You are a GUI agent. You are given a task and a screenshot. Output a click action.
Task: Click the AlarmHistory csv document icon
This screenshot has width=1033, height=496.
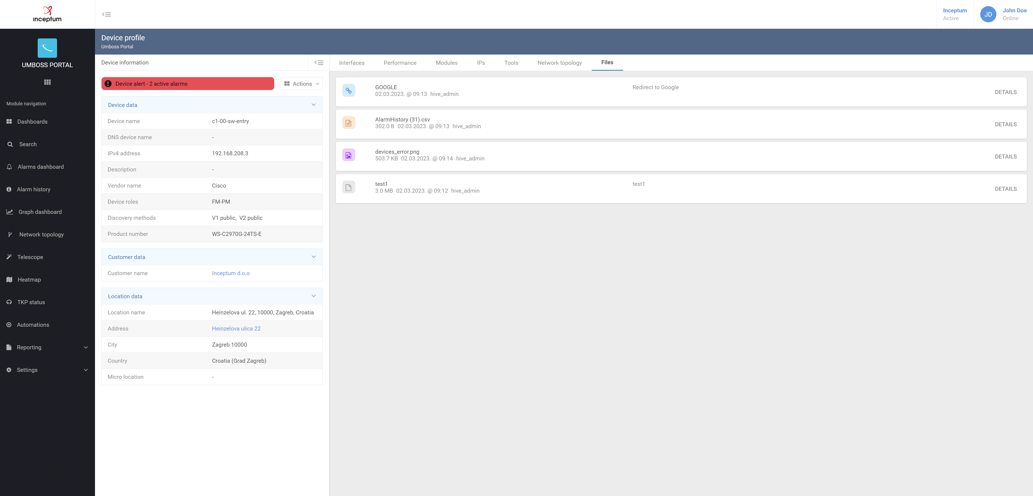[x=348, y=123]
